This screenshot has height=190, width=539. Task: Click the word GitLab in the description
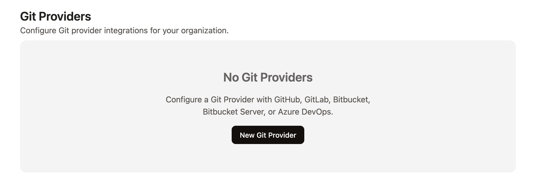(316, 99)
